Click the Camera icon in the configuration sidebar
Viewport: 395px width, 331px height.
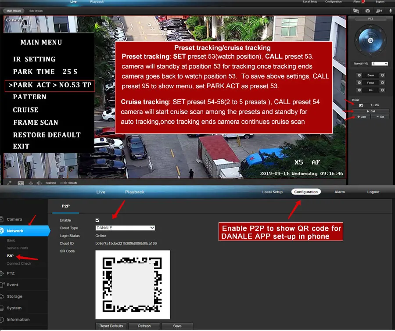coord(1,219)
